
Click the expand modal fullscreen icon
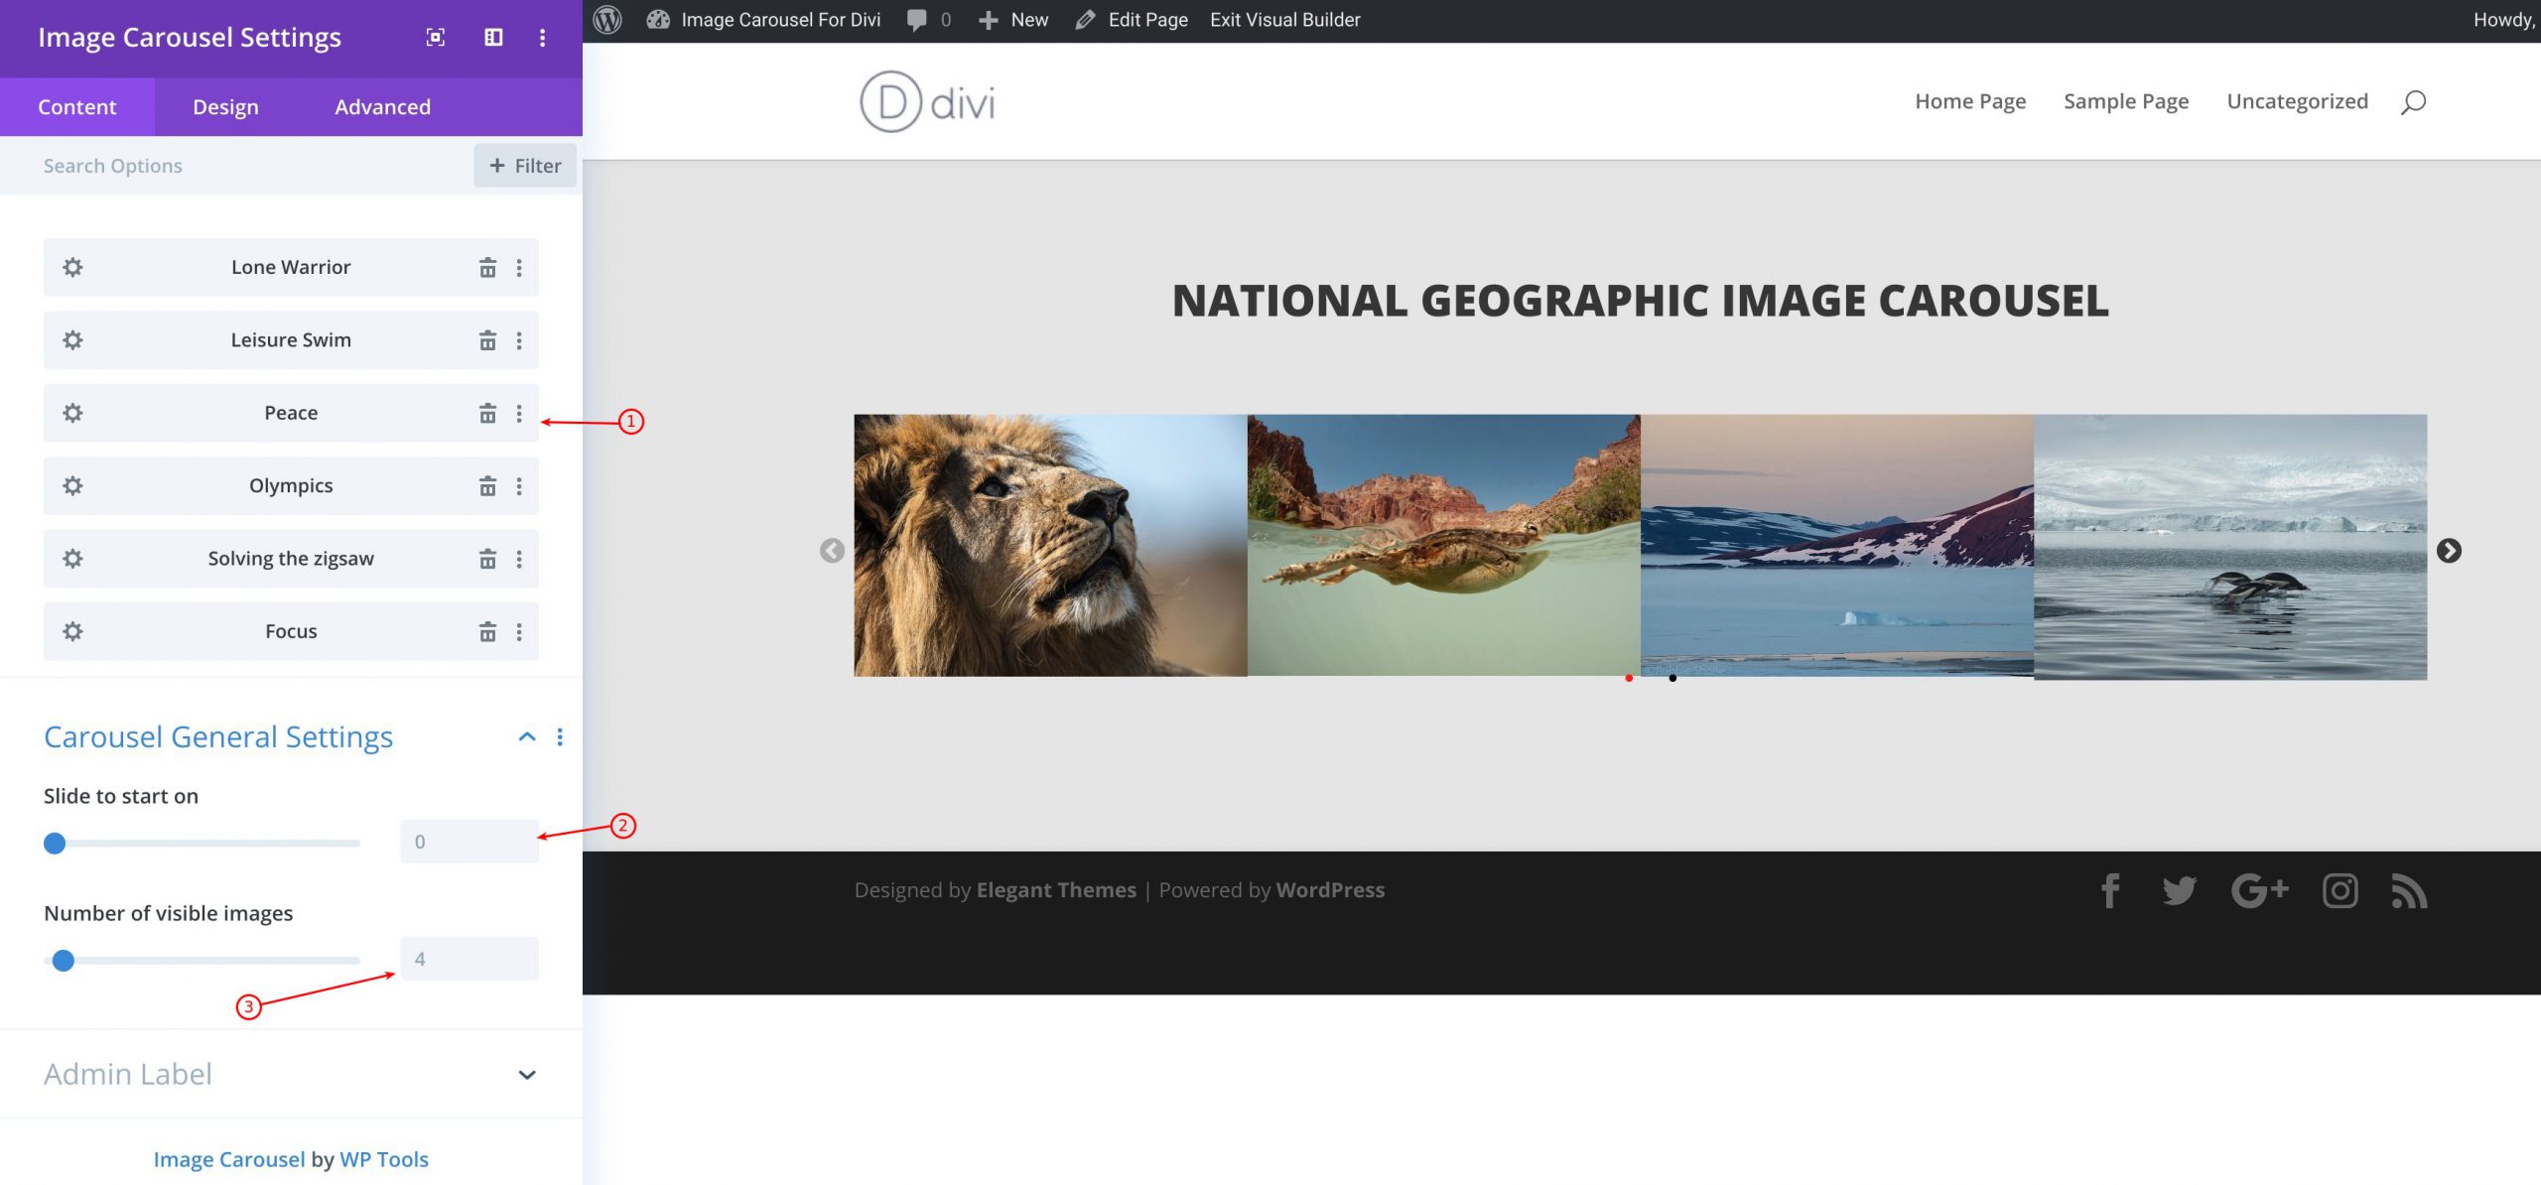(x=435, y=38)
